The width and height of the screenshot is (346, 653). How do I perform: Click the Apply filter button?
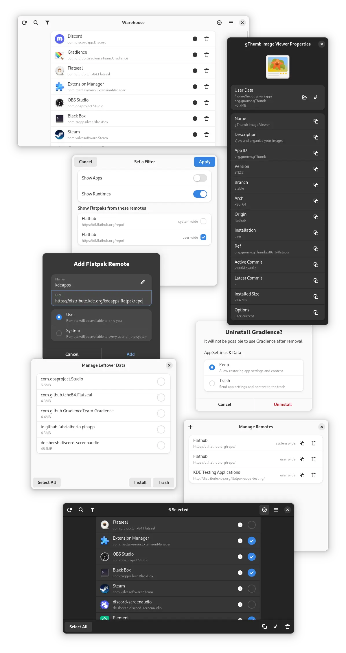click(205, 162)
